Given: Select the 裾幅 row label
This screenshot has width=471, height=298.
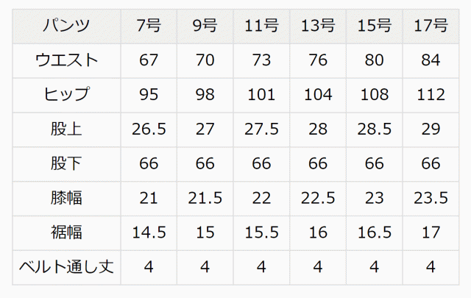Looking at the screenshot, I should click(66, 233).
